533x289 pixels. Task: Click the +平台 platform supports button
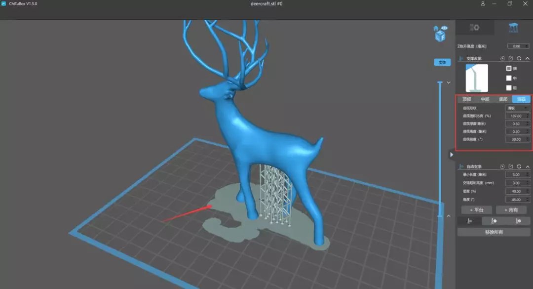pyautogui.click(x=477, y=209)
